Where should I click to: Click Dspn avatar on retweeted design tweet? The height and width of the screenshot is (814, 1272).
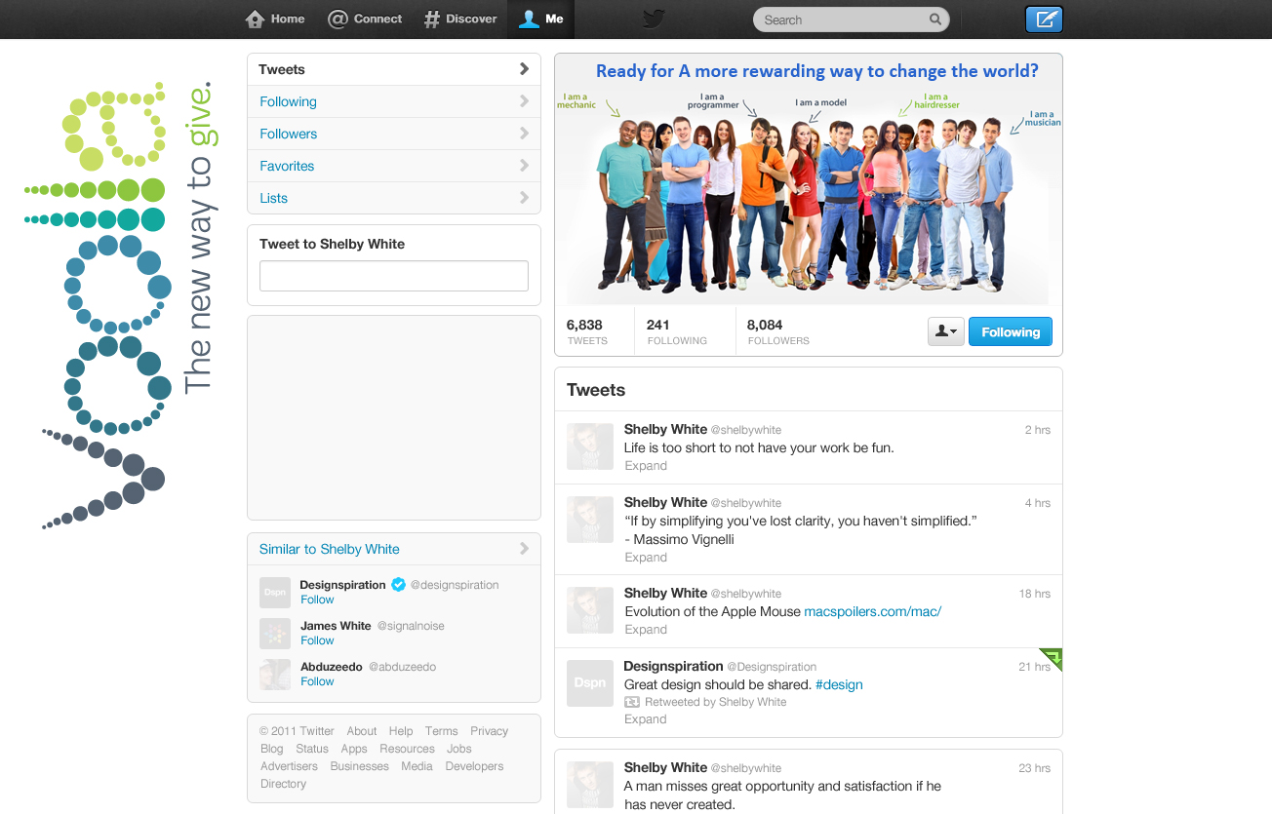coord(590,683)
